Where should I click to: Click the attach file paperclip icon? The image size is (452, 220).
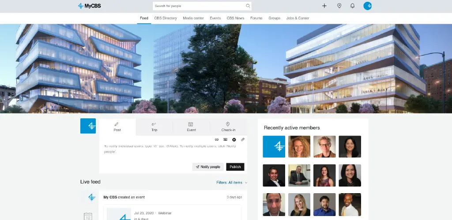[243, 139]
